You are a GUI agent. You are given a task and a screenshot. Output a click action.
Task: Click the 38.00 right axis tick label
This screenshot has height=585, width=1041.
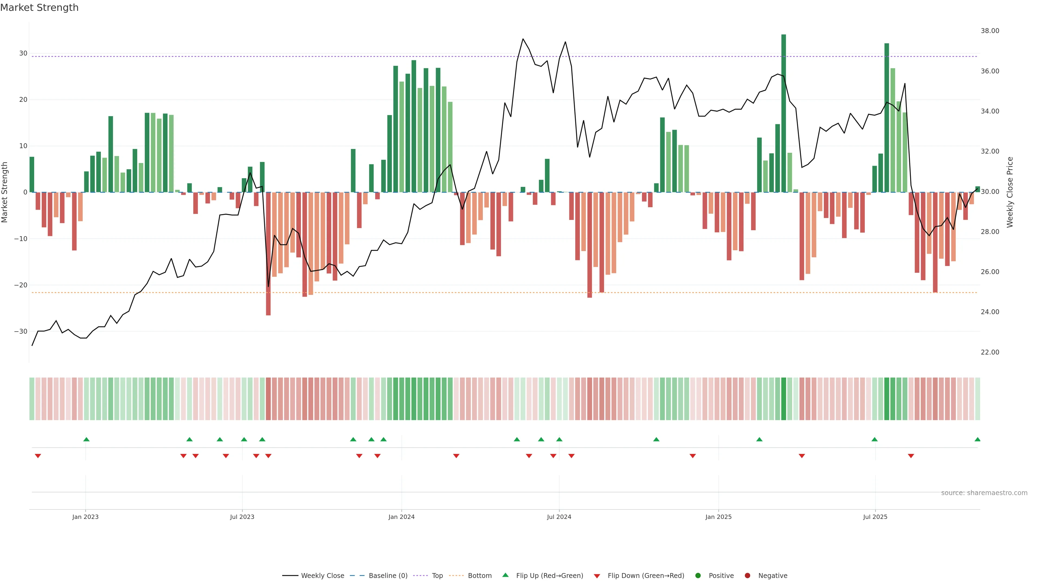click(990, 31)
